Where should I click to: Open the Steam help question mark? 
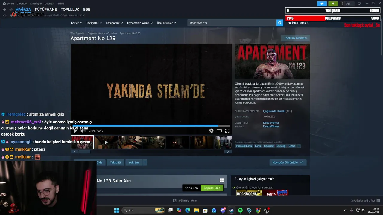coord(342,4)
